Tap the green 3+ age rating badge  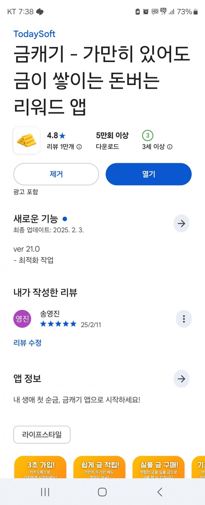tap(148, 135)
